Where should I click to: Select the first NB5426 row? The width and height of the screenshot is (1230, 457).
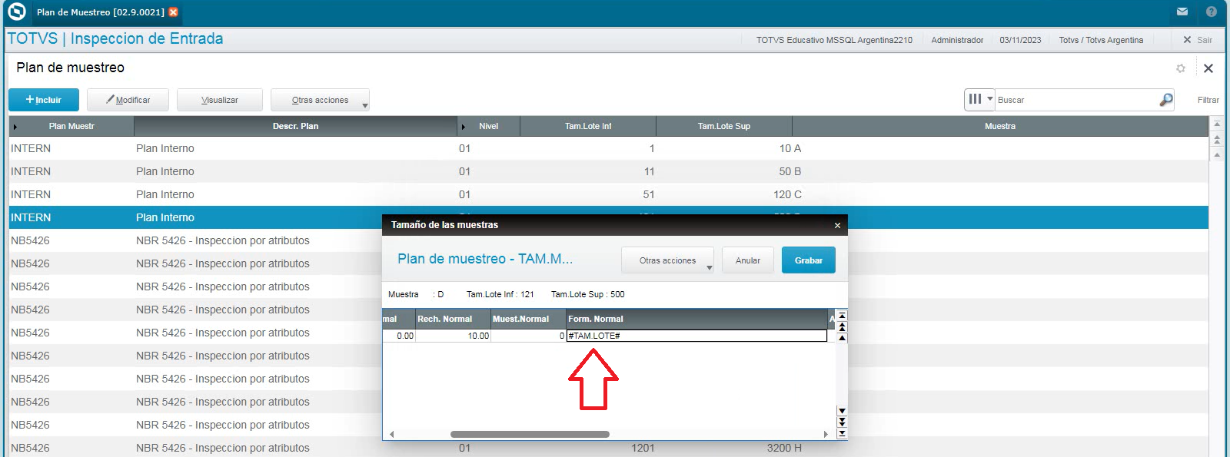(x=195, y=240)
